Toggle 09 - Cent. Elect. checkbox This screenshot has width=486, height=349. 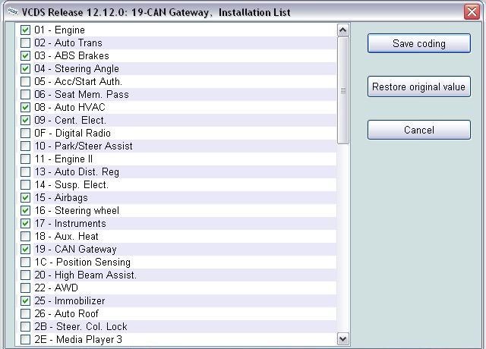click(x=25, y=120)
